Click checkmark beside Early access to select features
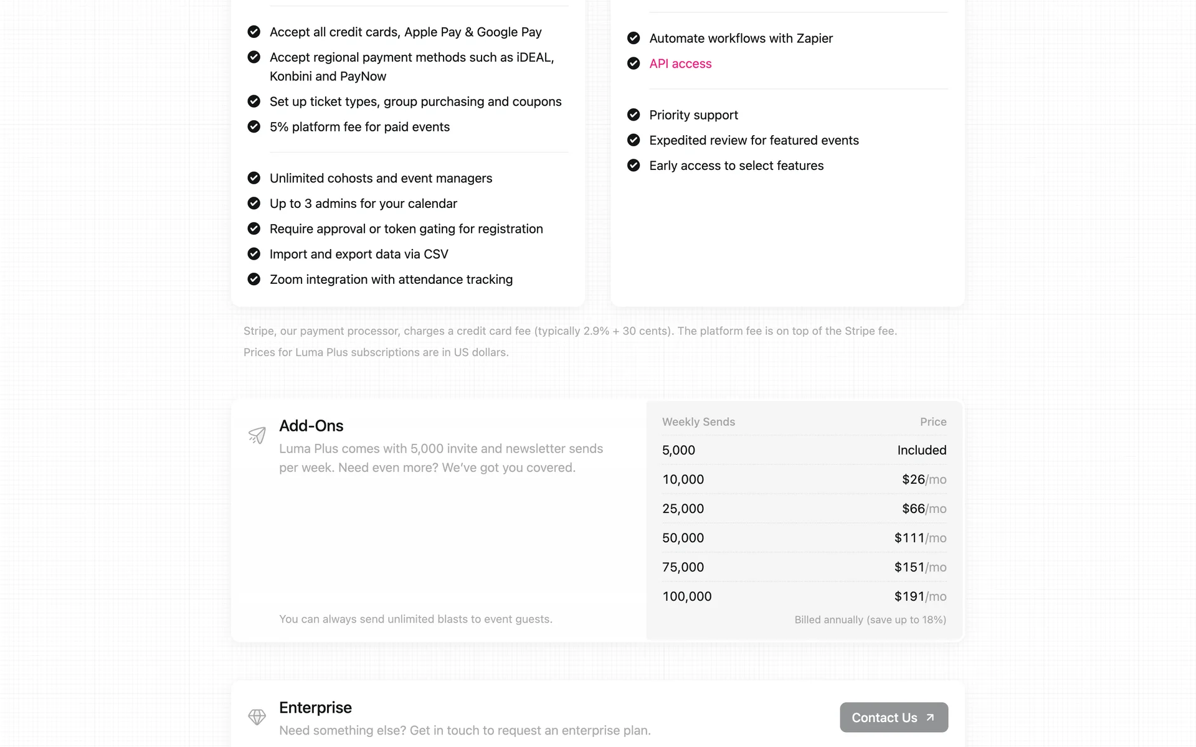 [634, 166]
